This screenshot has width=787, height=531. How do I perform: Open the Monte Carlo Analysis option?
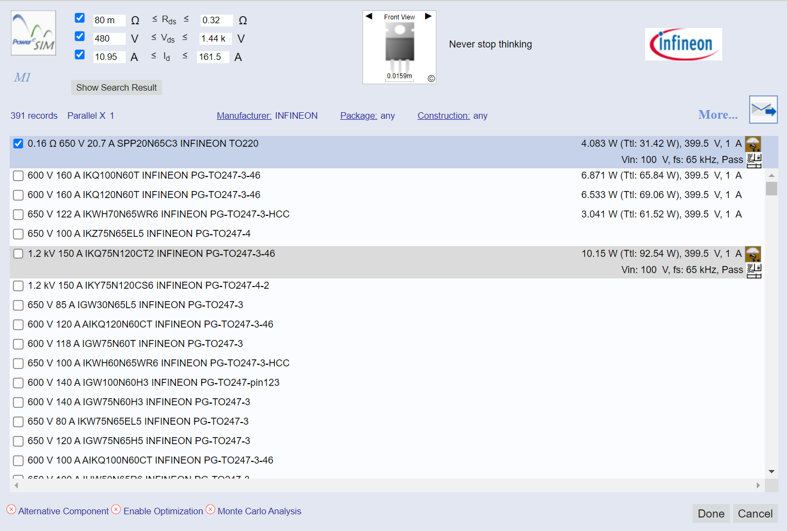(259, 511)
